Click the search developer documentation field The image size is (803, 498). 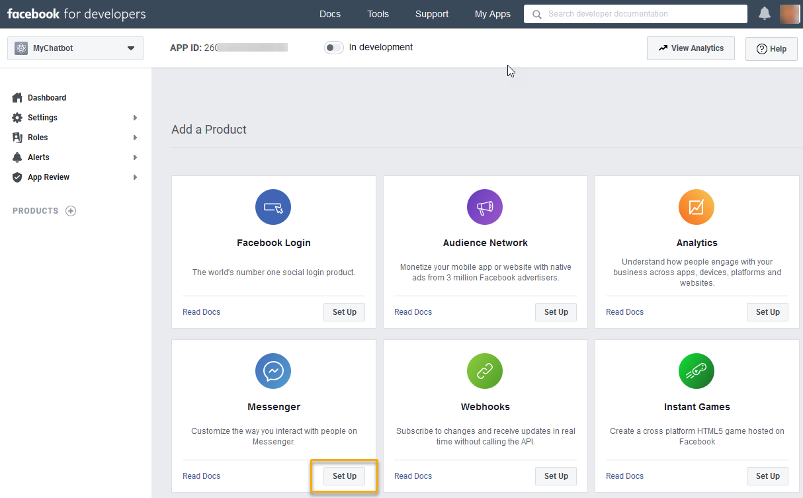(x=636, y=14)
